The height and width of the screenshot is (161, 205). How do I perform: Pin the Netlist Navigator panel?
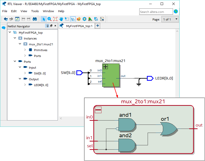pos(47,26)
